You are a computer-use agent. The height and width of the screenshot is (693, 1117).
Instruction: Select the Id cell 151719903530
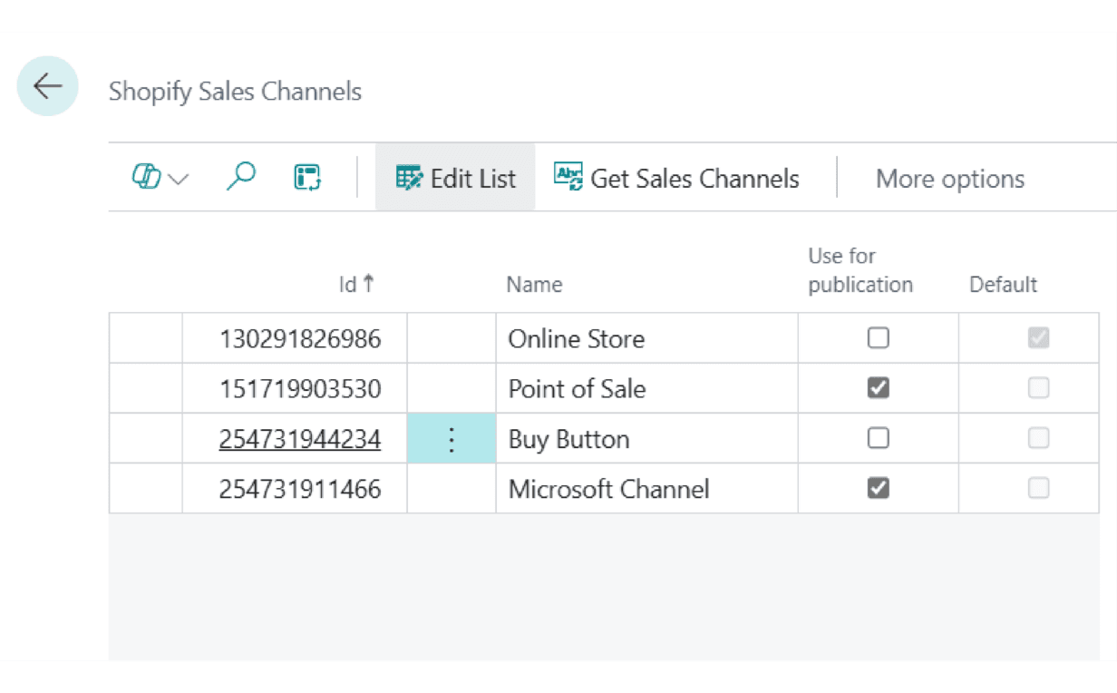point(299,389)
